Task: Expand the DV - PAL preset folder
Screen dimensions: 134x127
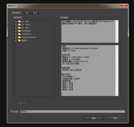Action: tap(16, 28)
